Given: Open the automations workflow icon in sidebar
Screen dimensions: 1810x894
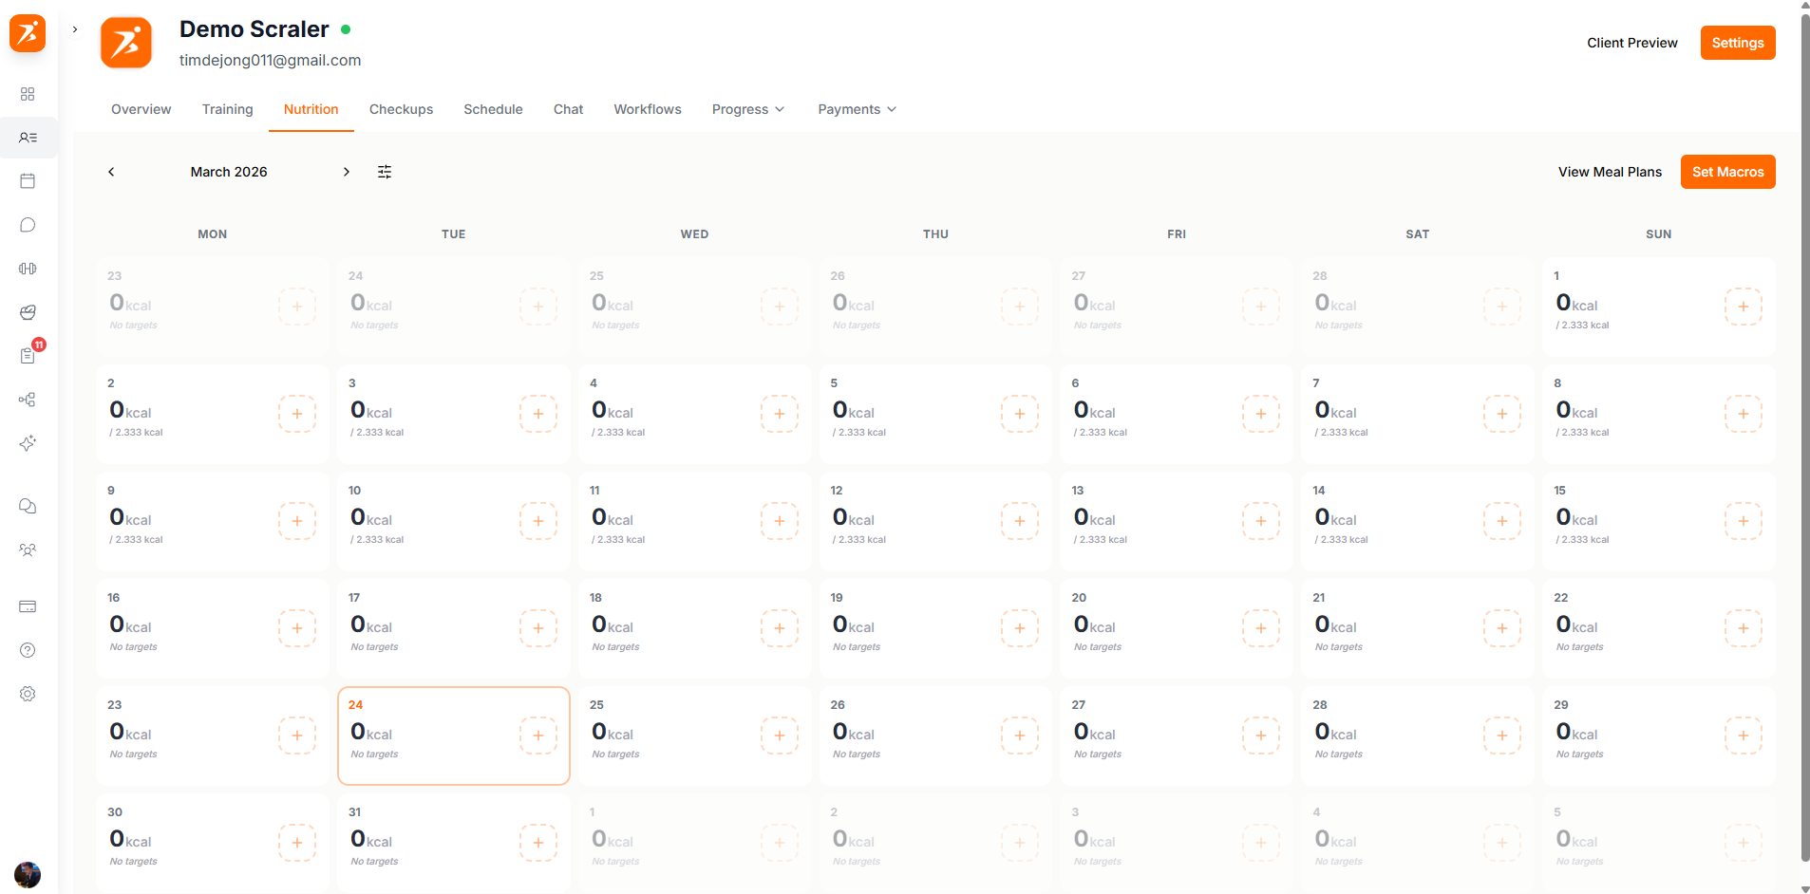Looking at the screenshot, I should (x=28, y=400).
